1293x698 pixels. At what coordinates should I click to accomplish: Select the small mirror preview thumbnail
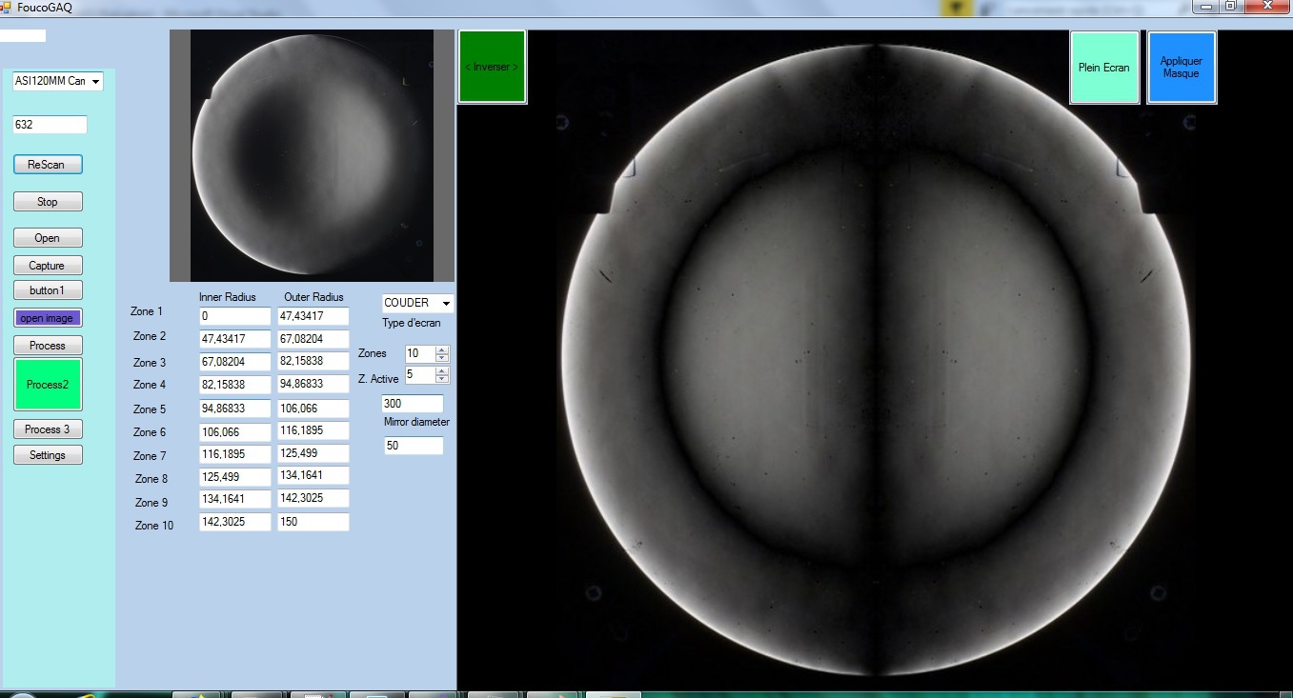pyautogui.click(x=313, y=155)
